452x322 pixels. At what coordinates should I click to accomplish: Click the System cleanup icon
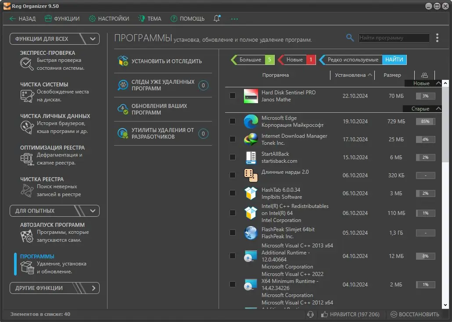pos(27,96)
